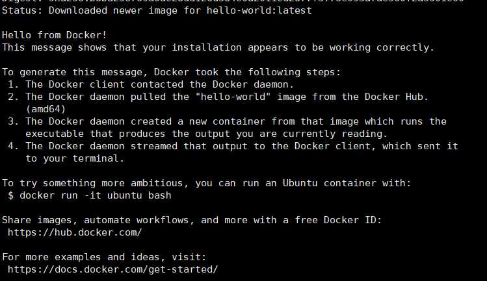Screen dimensions: 487x281
Task: Click 'executable that produces the output' line
Action: [x=207, y=134]
